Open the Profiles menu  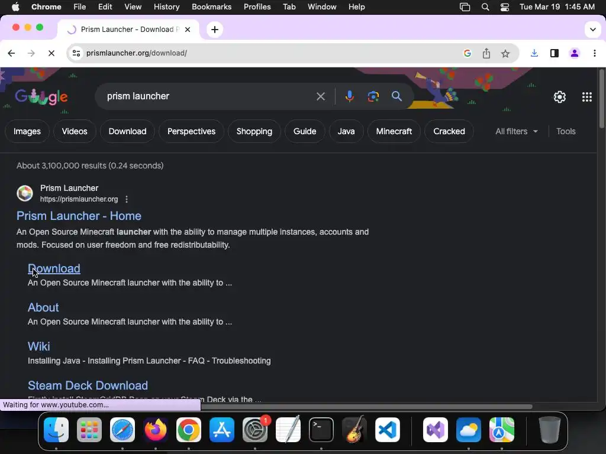click(257, 7)
